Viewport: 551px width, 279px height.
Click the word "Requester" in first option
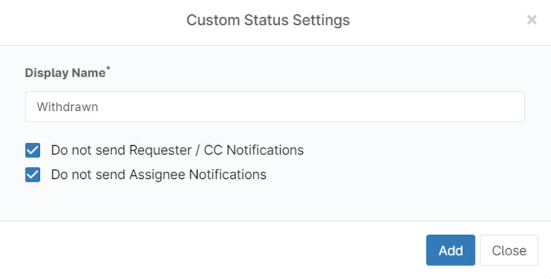coord(157,150)
